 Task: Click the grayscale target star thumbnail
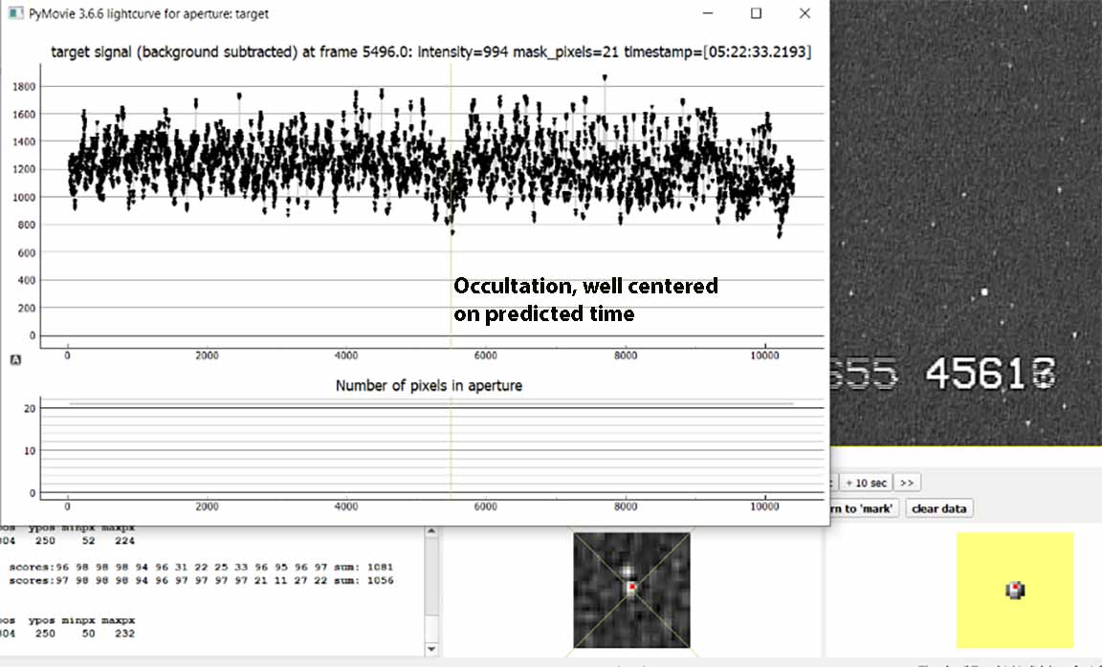[631, 590]
